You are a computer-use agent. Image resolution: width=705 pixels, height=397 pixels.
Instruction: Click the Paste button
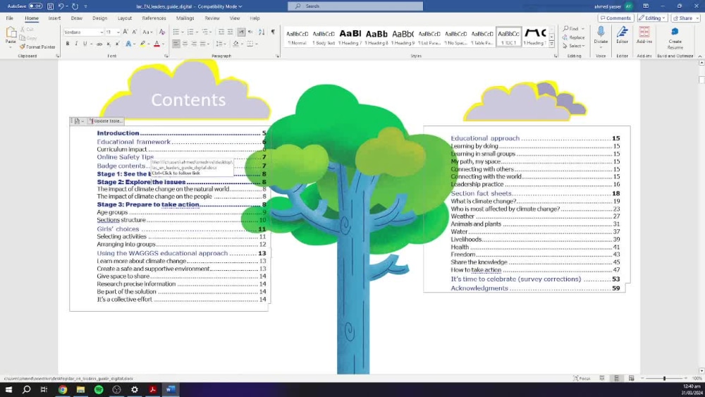pos(11,37)
